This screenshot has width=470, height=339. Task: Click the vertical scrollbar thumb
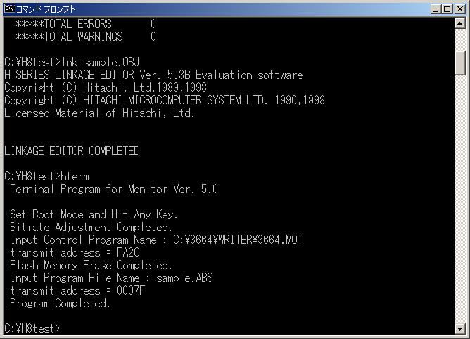[460, 63]
